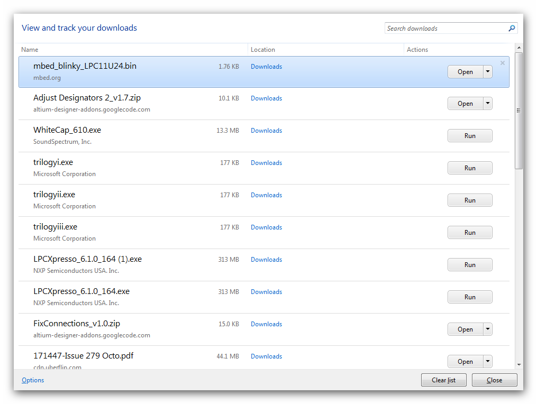Run WhiteCap_610.exe
This screenshot has height=404, width=537.
tap(470, 136)
